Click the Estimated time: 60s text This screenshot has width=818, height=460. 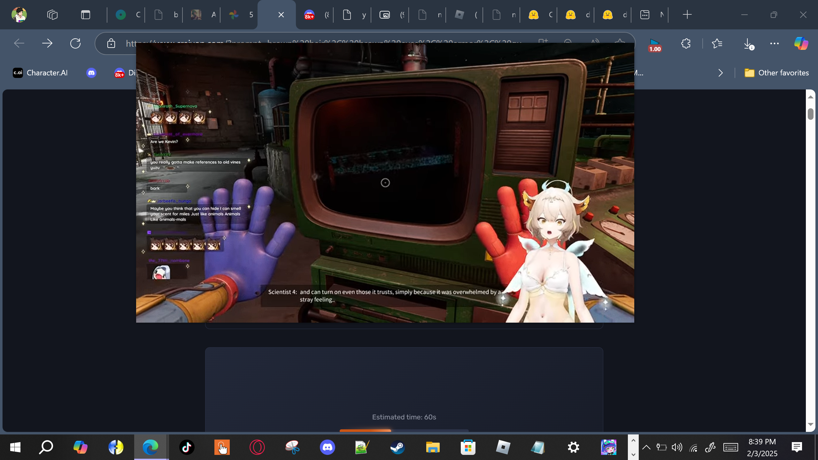404,417
